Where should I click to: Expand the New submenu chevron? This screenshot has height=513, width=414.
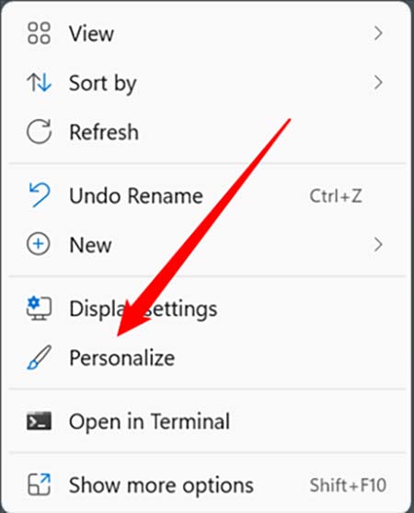pyautogui.click(x=378, y=244)
